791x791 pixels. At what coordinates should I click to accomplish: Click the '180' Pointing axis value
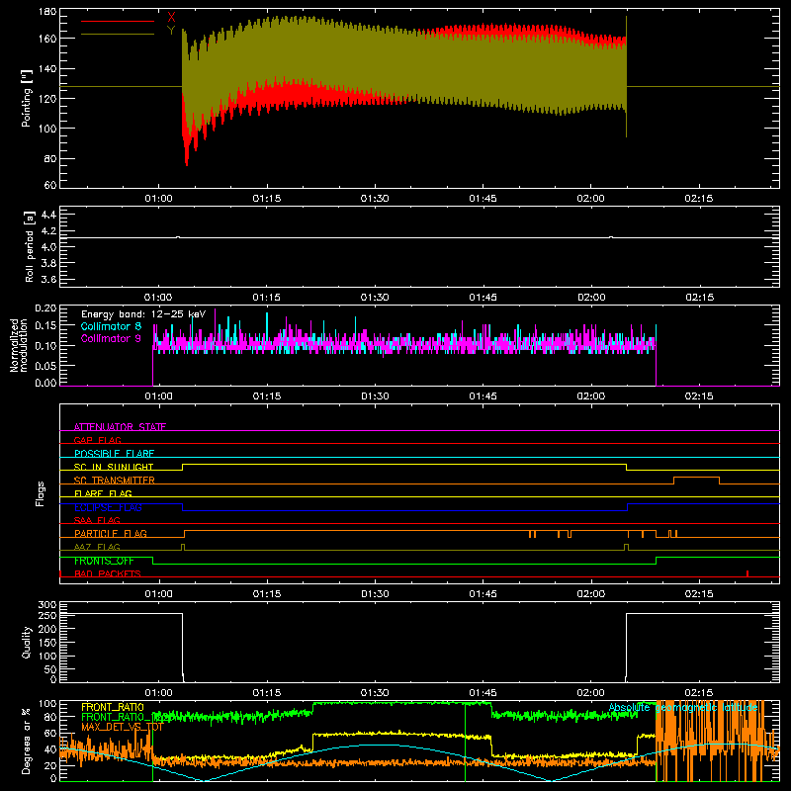coord(47,12)
